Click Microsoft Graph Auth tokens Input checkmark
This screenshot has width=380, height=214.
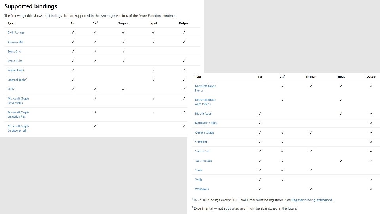tap(341, 99)
